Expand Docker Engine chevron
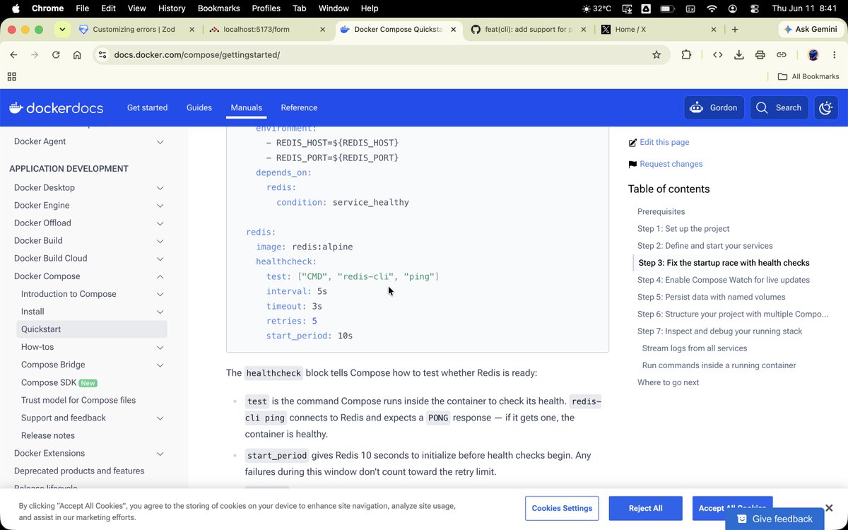 (x=160, y=206)
